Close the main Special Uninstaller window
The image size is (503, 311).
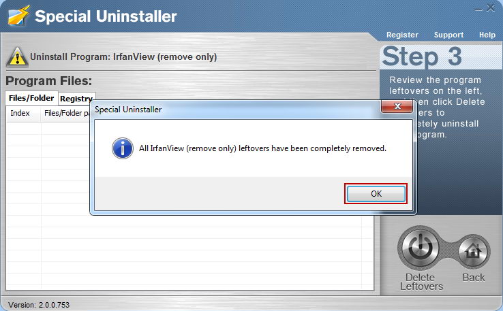pyautogui.click(x=490, y=8)
